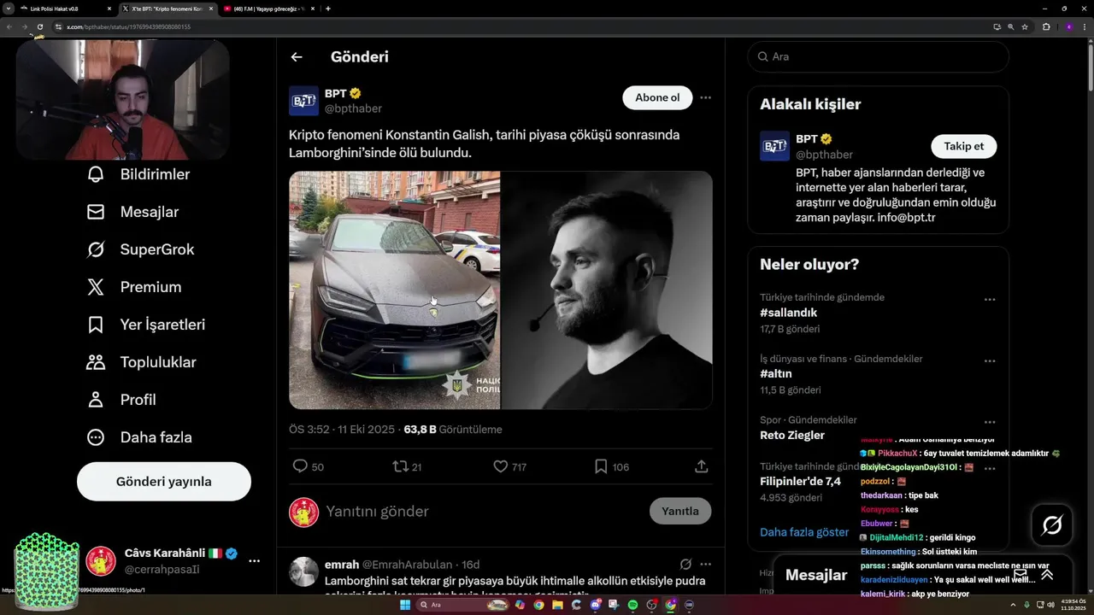Image resolution: width=1094 pixels, height=615 pixels.
Task: Like the post with 717 likes
Action: click(501, 466)
